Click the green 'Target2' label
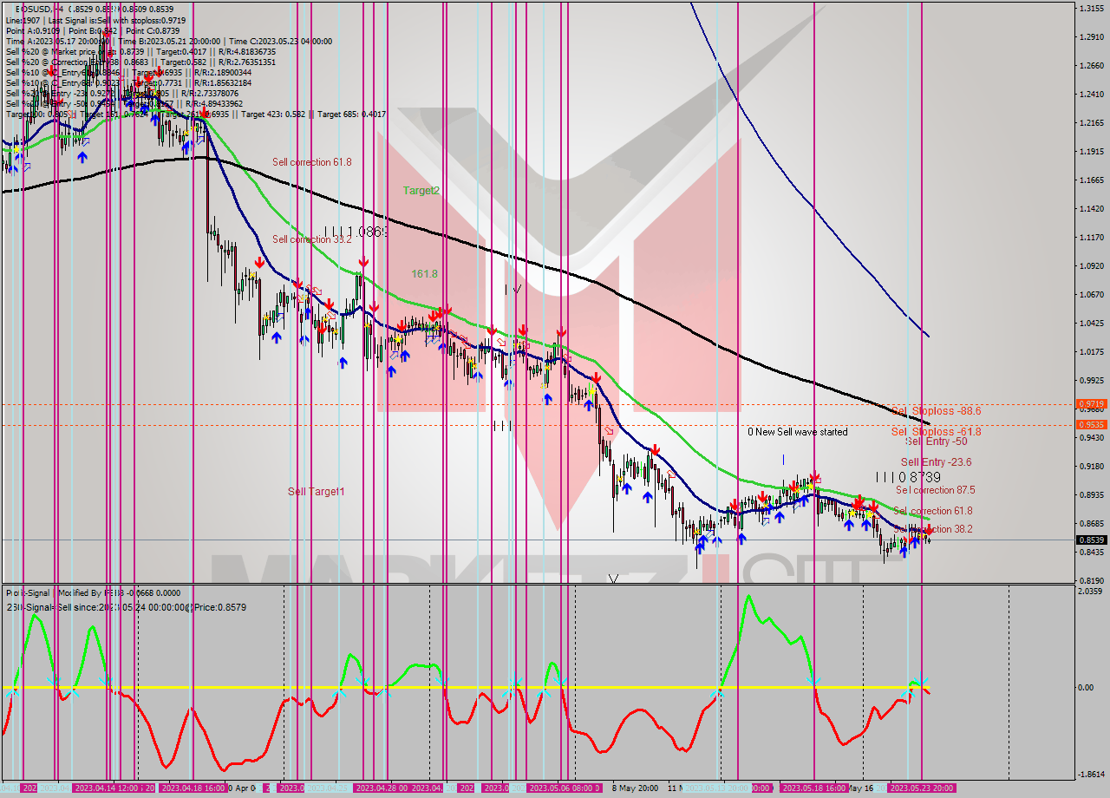 click(x=421, y=190)
